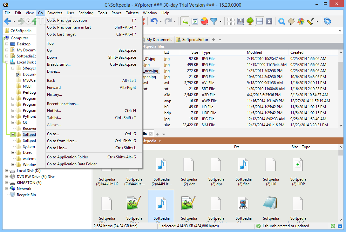Screen dimensions: 346x232
Task: Open the Configuration gear icon
Action: pos(327,21)
